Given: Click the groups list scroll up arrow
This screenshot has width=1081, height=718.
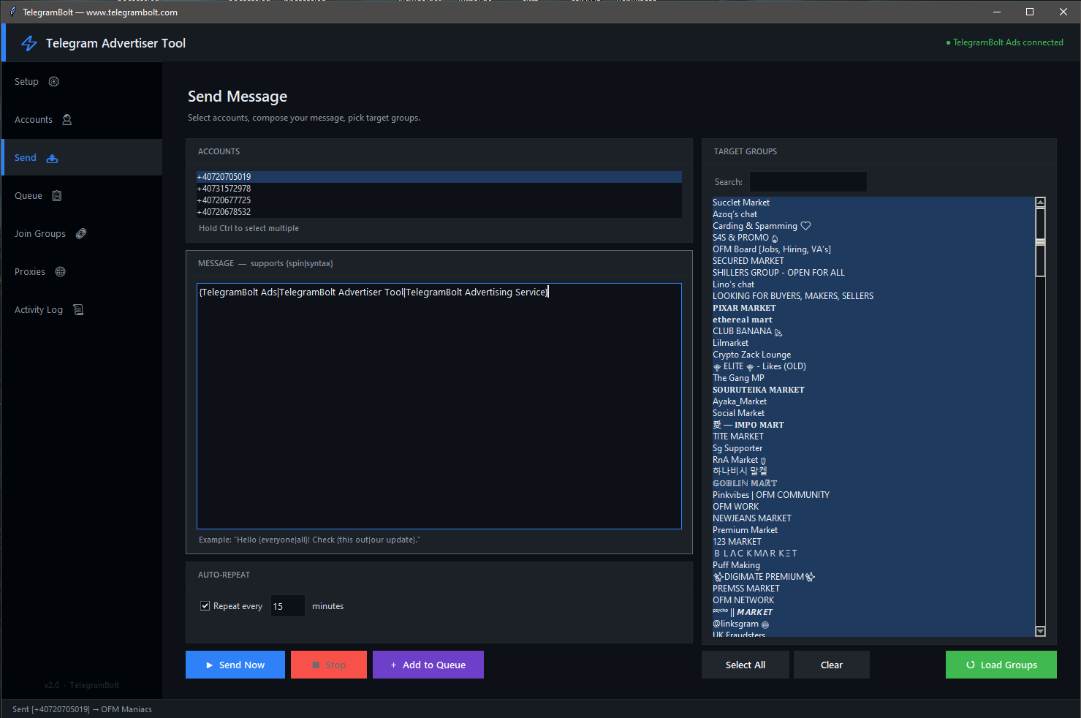Looking at the screenshot, I should click(x=1041, y=203).
